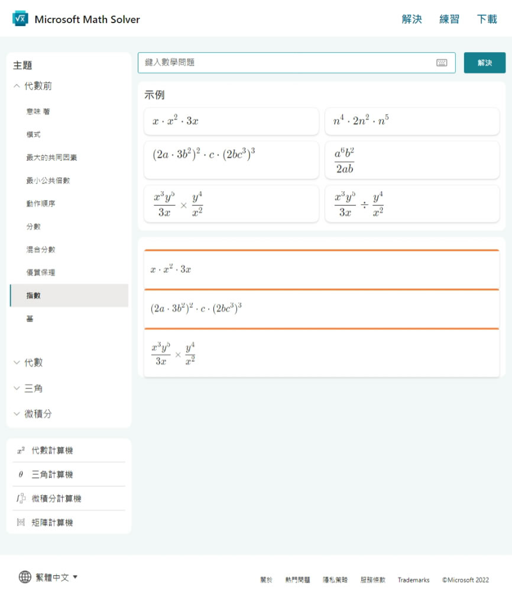
Task: Select 模式 topic in sidebar
Action: click(33, 134)
